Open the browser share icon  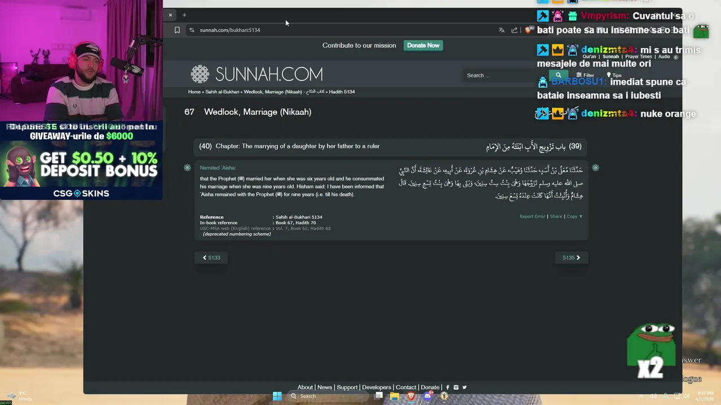(x=514, y=30)
